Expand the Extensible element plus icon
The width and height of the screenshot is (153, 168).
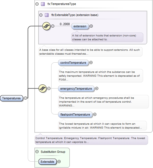pos(59,161)
